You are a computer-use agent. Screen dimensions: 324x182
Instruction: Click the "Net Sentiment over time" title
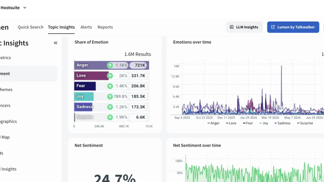197,145
